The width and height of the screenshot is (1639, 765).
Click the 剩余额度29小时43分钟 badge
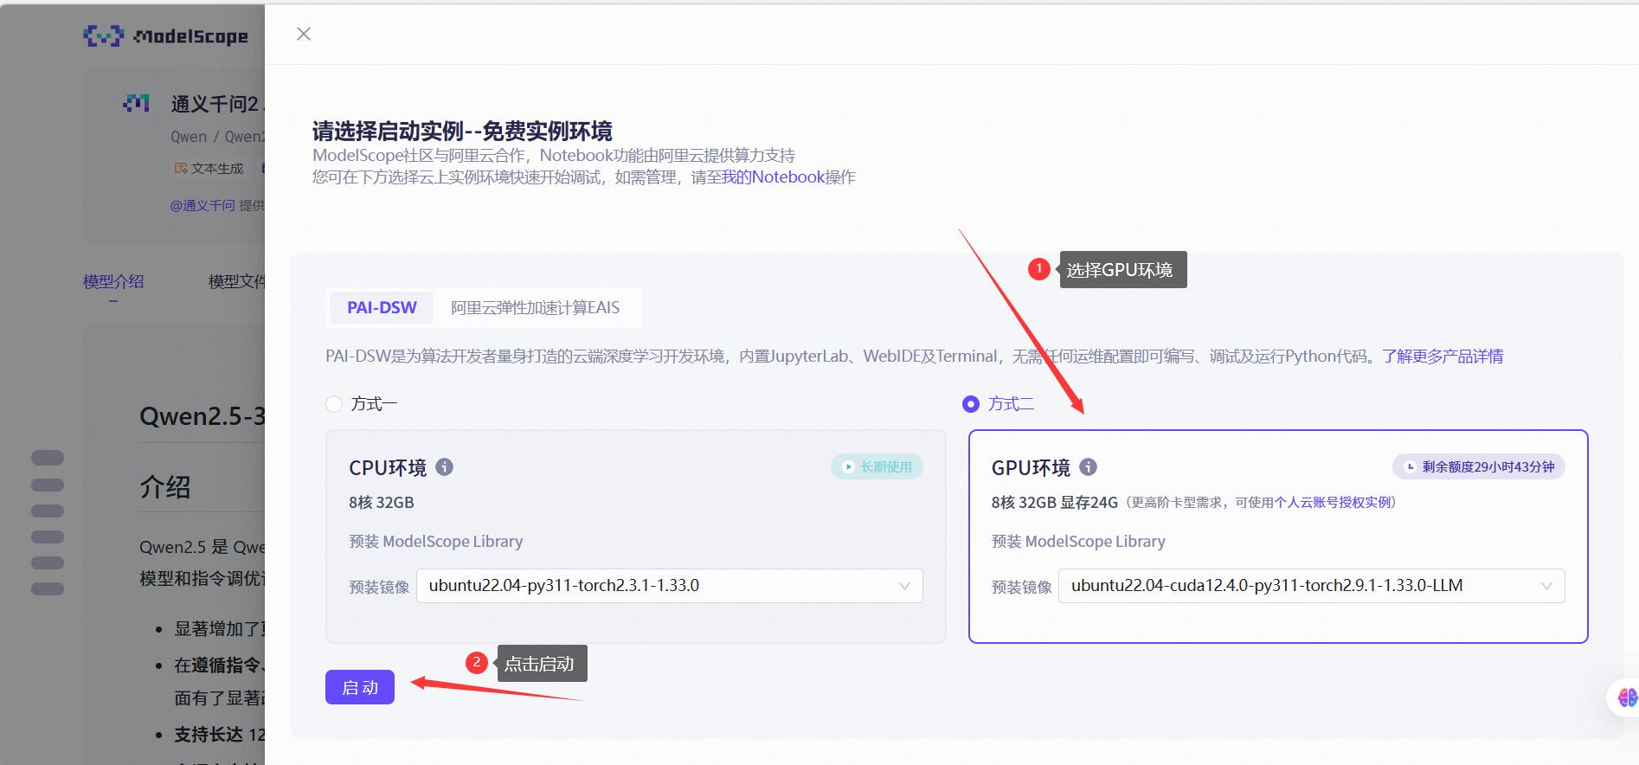click(1479, 467)
